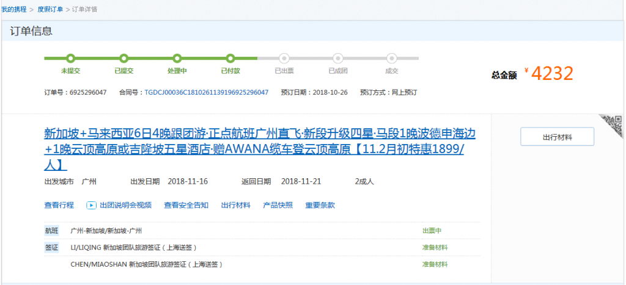Click the 出行材料 button on right
The width and height of the screenshot is (626, 285).
557,137
